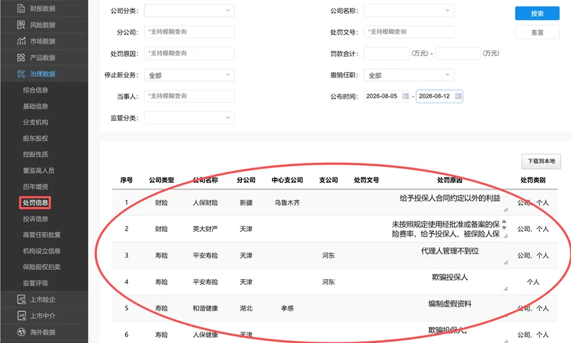
Task: Select 监管评级 submenu item
Action: coord(35,283)
